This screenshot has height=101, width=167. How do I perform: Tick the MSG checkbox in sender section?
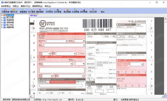(x=79, y=53)
